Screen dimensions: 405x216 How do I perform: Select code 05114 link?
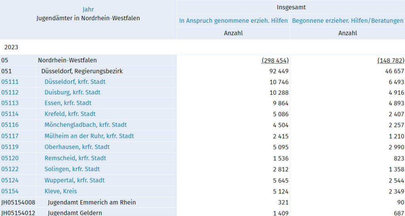pos(10,114)
